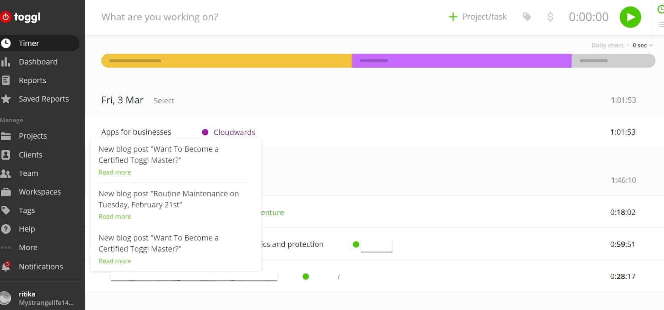Click Select next to Fri, 3 Mar
Screen dimensions: 664x310
pos(164,100)
